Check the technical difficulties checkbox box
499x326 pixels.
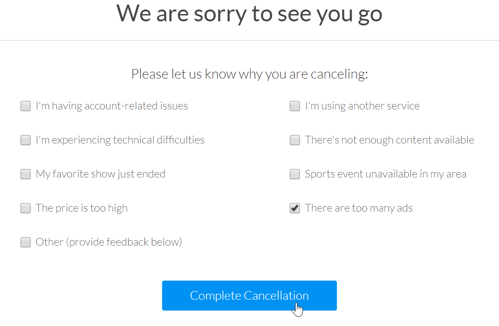tap(25, 140)
